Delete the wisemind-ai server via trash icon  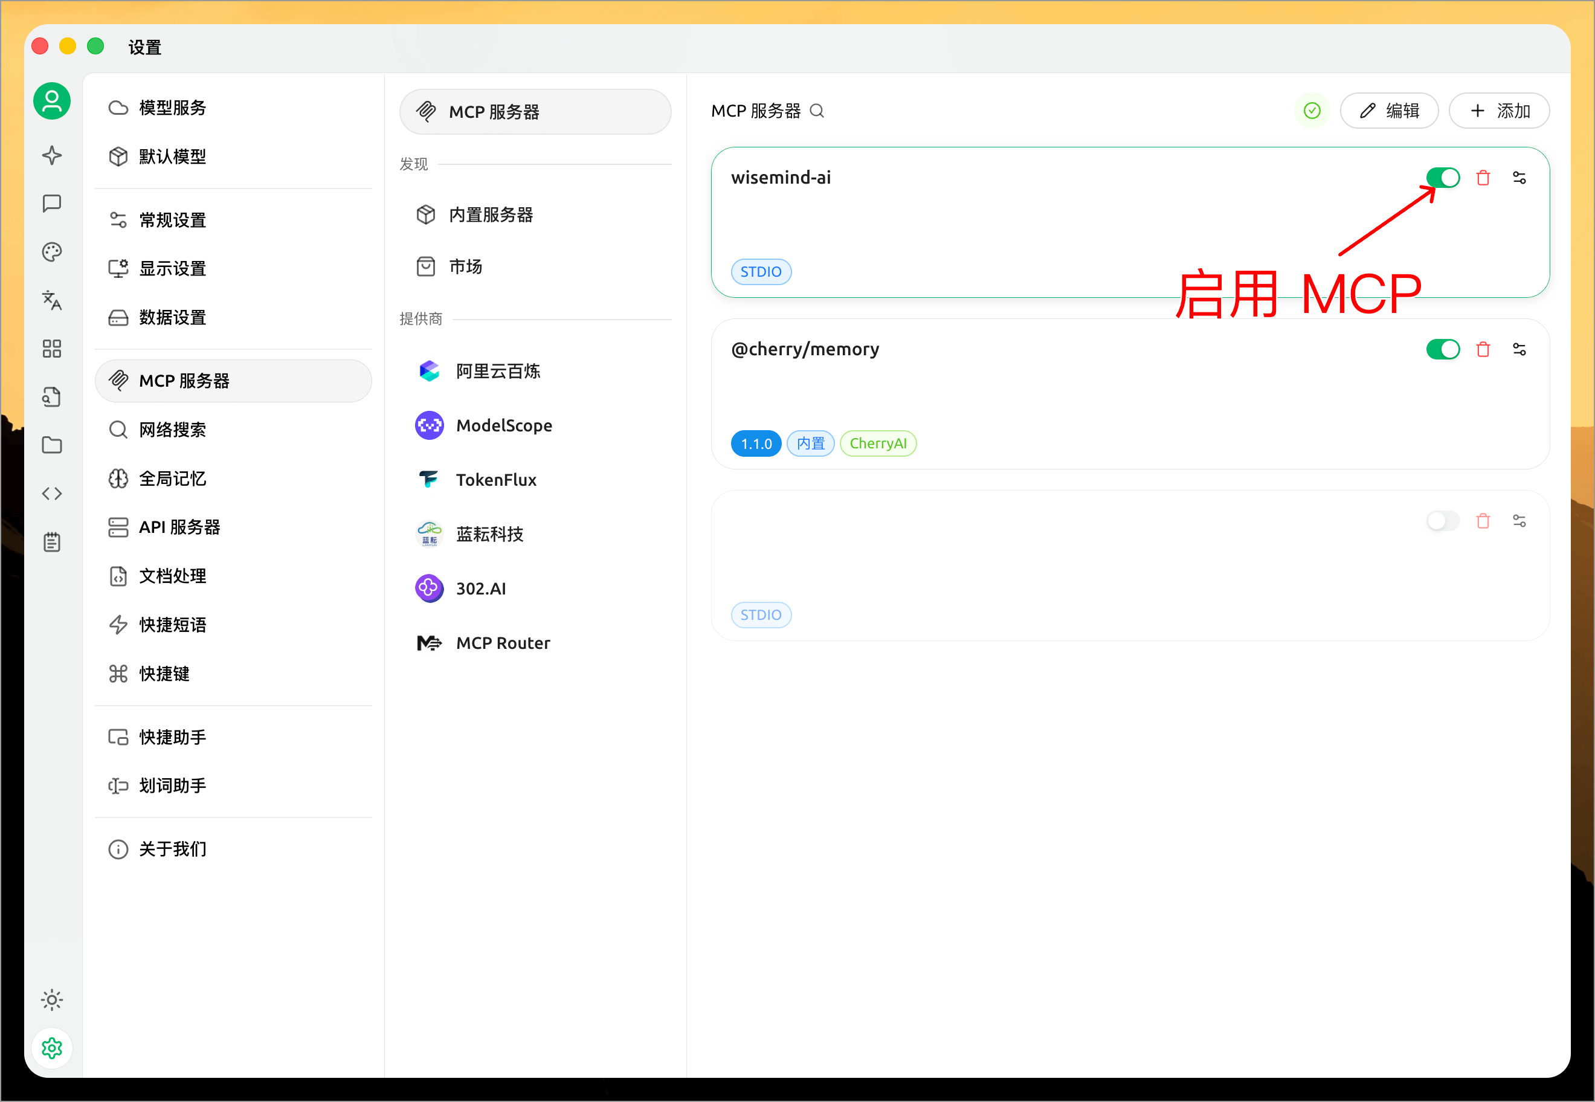1483,178
